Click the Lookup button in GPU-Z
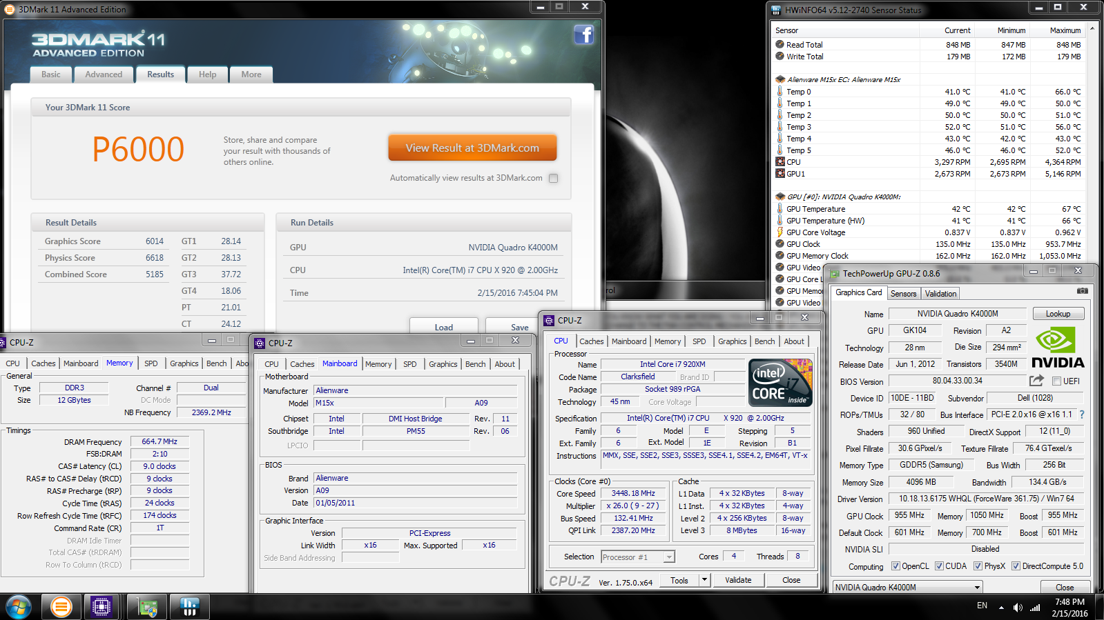 (x=1058, y=314)
